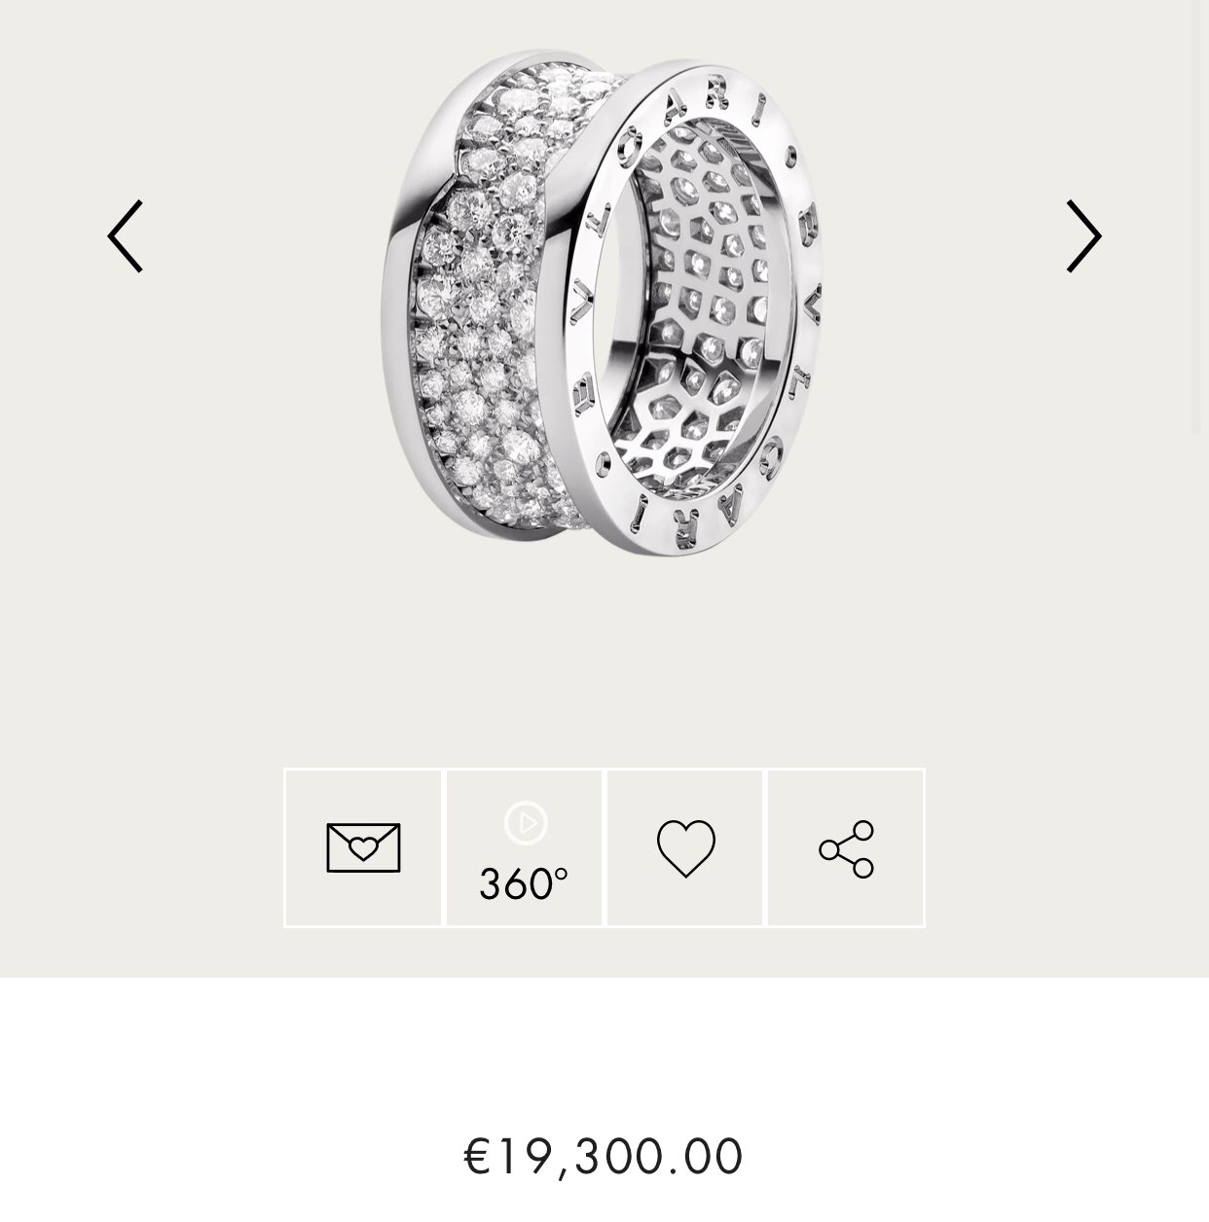Choose the send-a-hint envelope tile
Screen dimensions: 1209x1222
coord(363,847)
